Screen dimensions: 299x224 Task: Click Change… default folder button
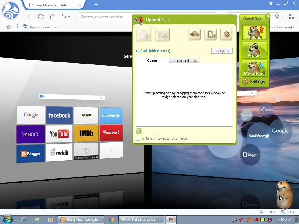222,51
